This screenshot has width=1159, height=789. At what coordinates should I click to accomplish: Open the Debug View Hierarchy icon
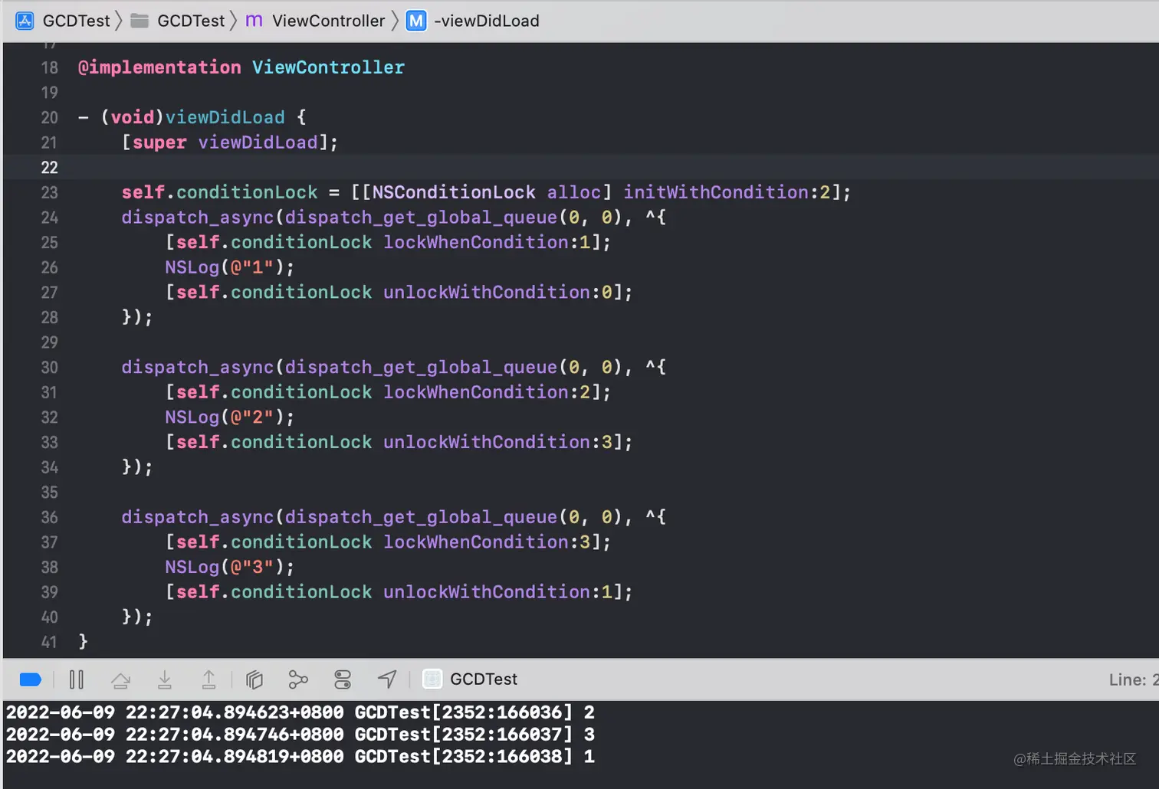point(254,679)
